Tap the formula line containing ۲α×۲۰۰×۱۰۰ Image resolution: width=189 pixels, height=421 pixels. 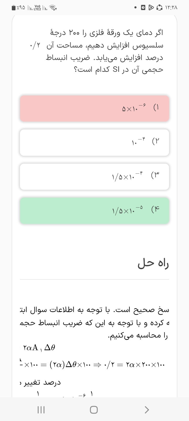click(94, 365)
